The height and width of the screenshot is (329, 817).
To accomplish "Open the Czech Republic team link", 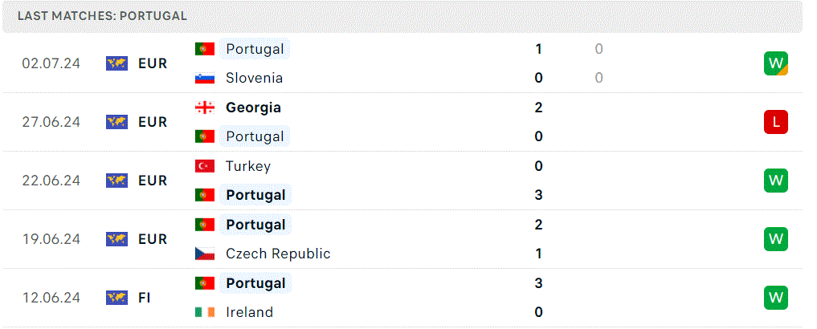I will point(278,254).
